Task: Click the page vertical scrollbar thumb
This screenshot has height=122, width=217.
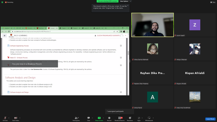Action: [x=128, y=53]
